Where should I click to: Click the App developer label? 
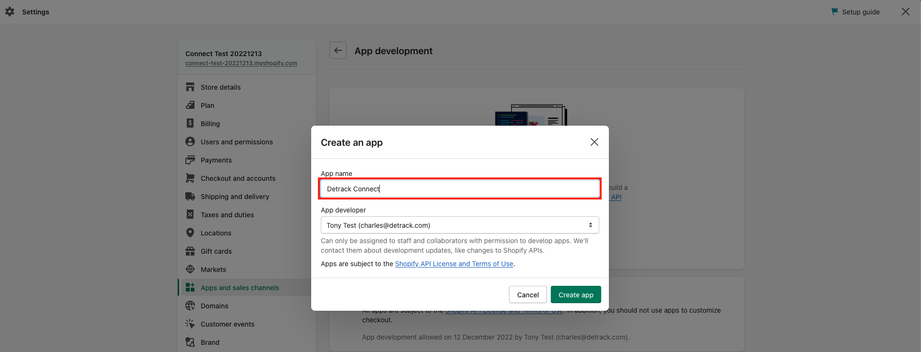pos(343,210)
